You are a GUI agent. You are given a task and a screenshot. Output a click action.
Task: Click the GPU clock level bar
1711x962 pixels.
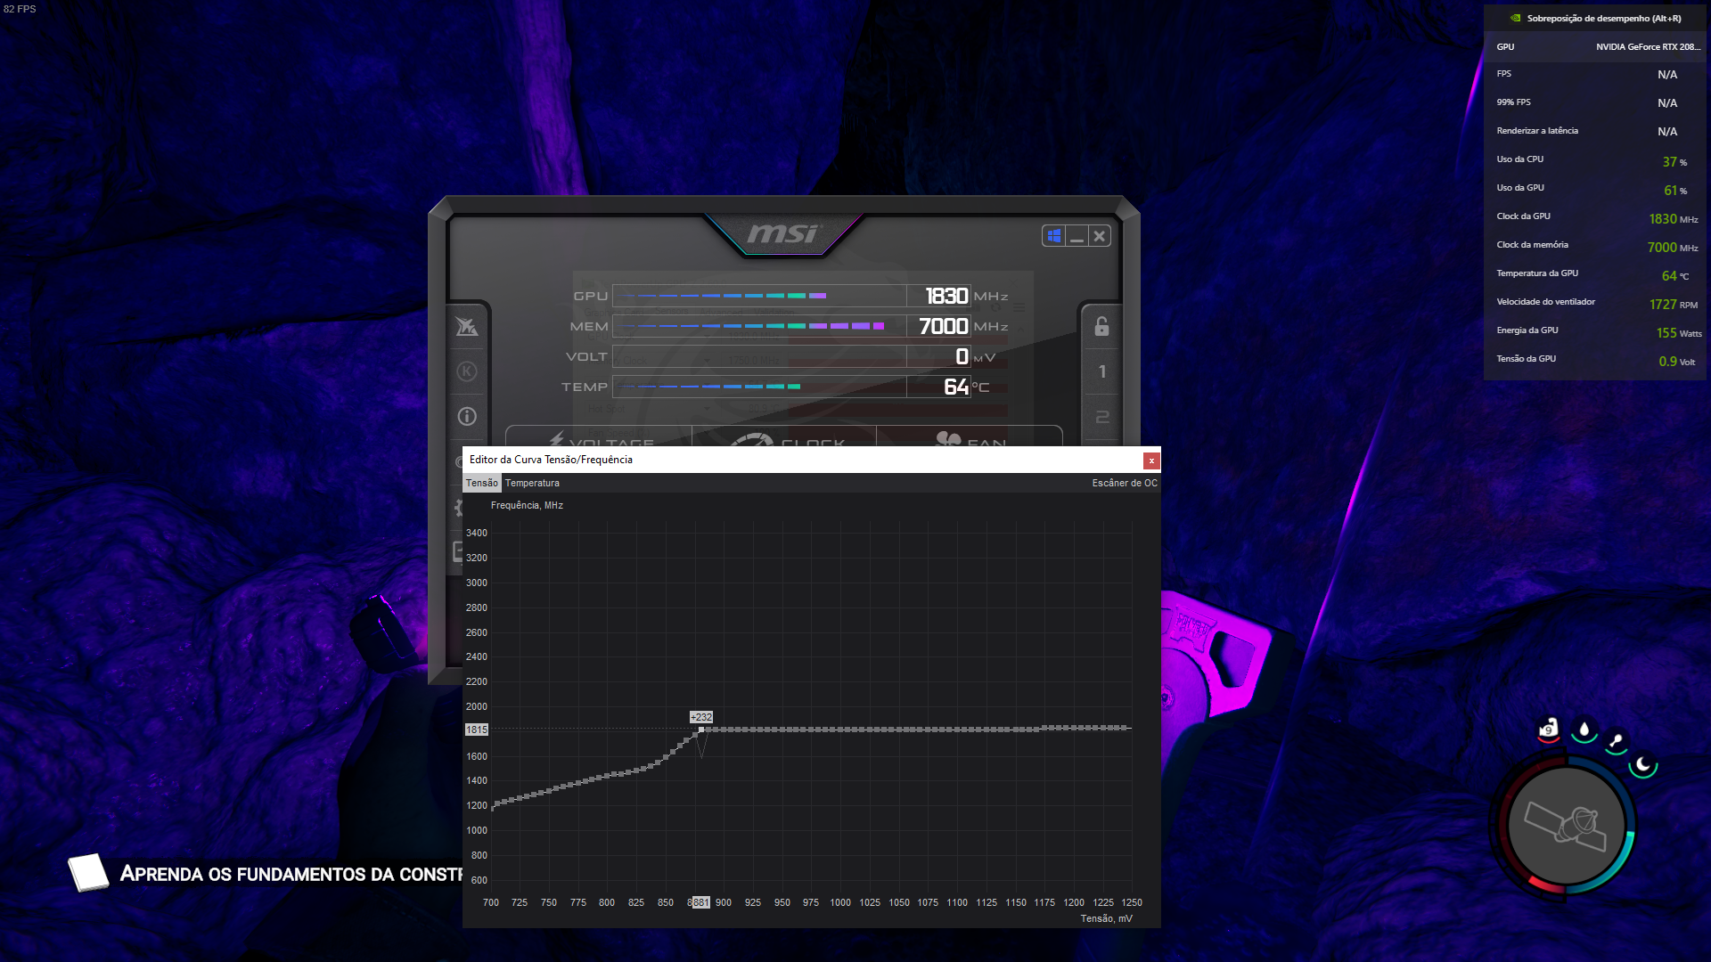[759, 296]
